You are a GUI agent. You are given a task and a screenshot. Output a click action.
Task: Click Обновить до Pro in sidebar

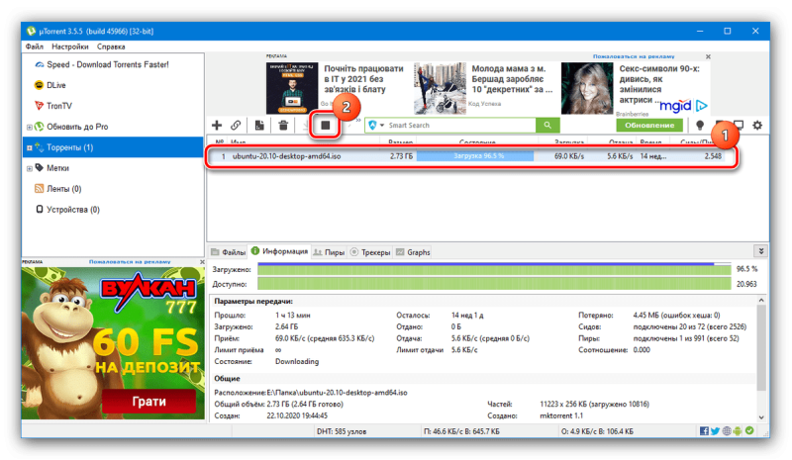(x=77, y=127)
